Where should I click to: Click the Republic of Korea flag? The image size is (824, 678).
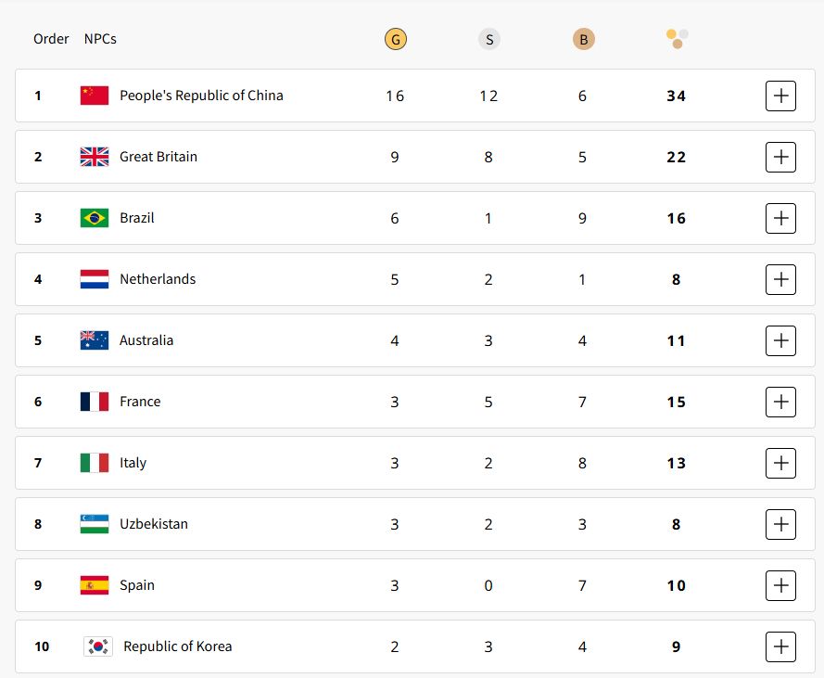pyautogui.click(x=98, y=646)
